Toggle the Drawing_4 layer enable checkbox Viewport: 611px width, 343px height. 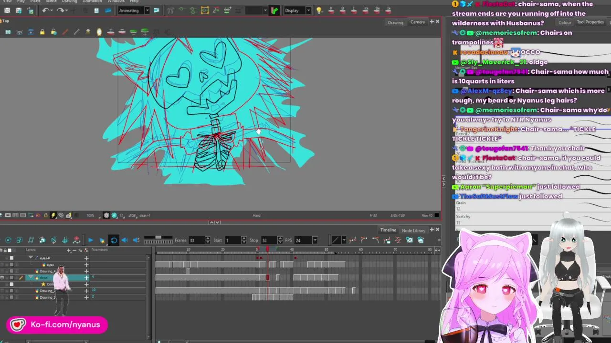coord(11,271)
